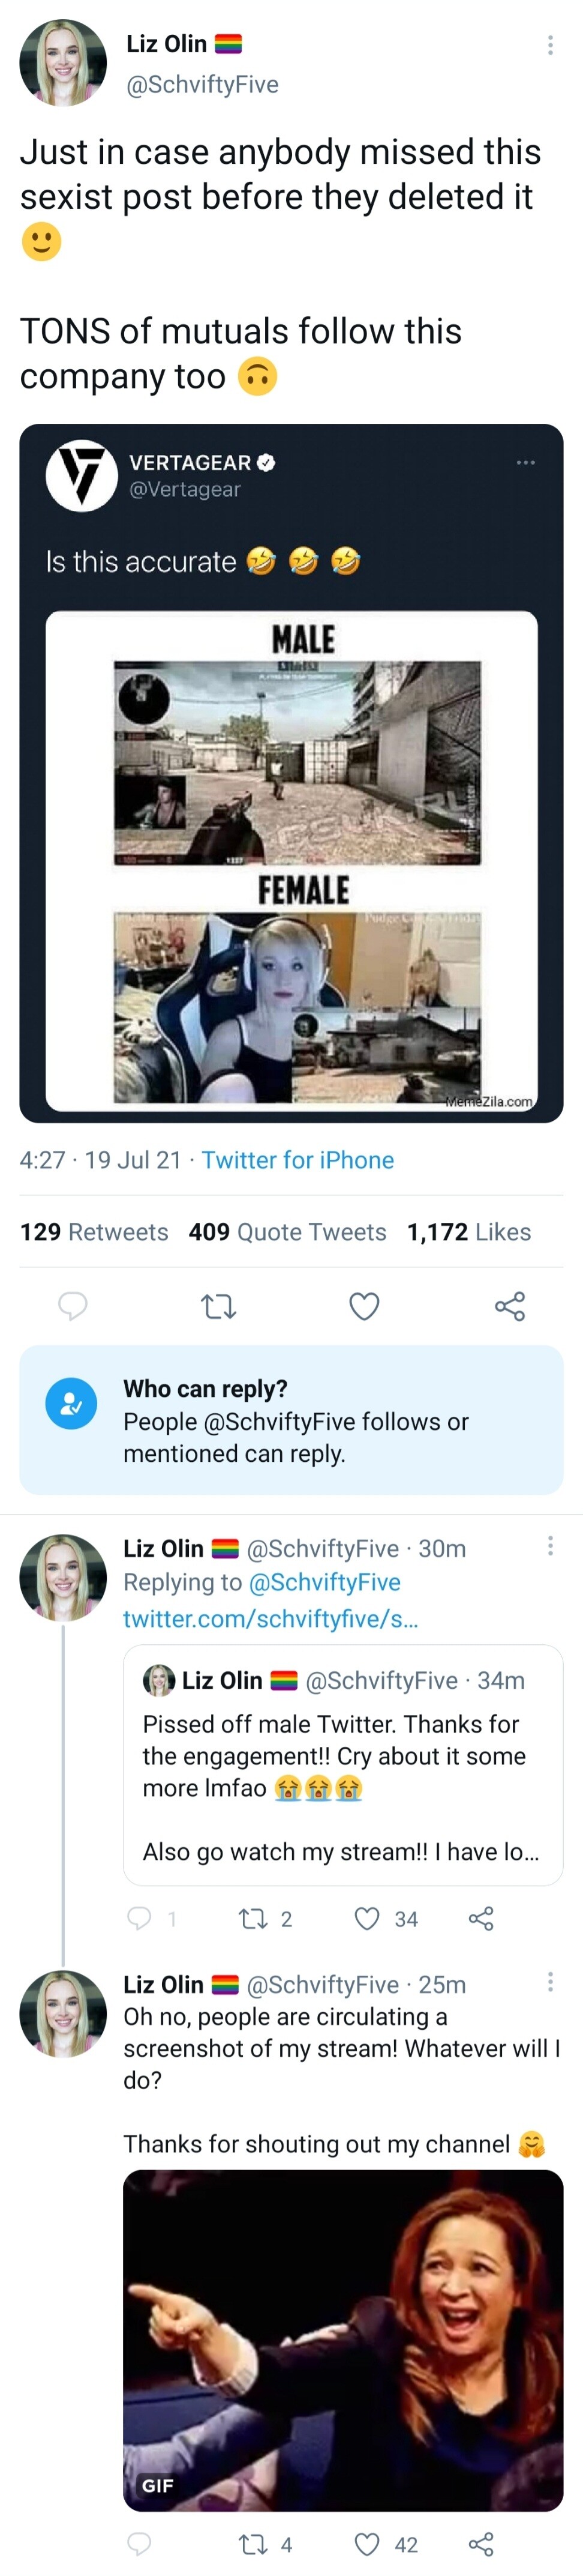Open the Vertagear profile logo

pyautogui.click(x=82, y=475)
